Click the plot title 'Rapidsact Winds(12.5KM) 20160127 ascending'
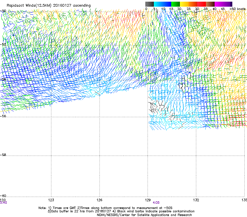Viewport: 247px width, 217px height. (x=49, y=6)
